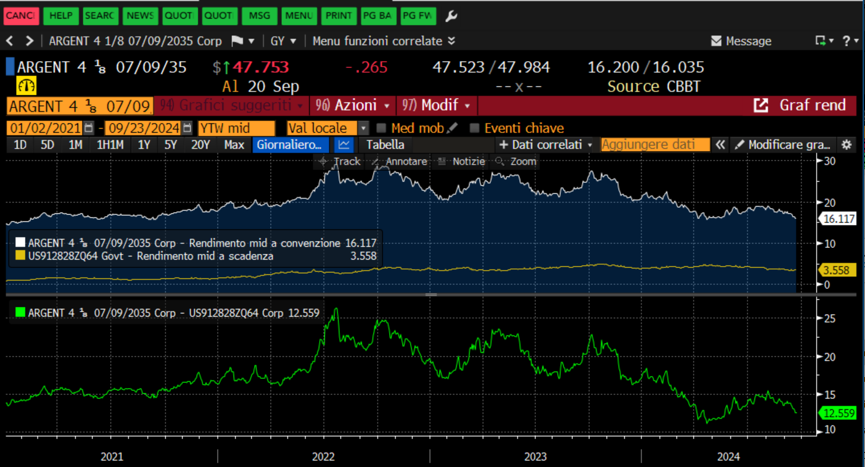Open the GY dropdown
The image size is (865, 467).
tap(284, 41)
